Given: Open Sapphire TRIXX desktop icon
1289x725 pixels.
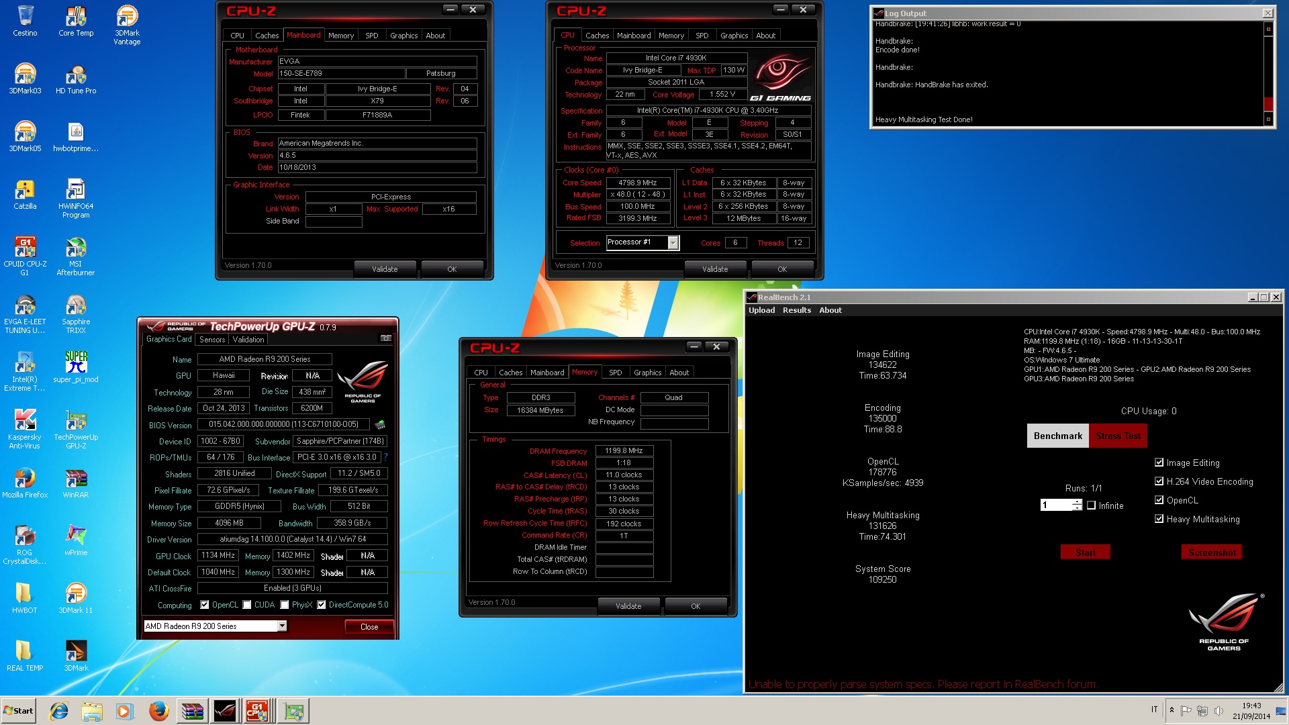Looking at the screenshot, I should (x=76, y=313).
